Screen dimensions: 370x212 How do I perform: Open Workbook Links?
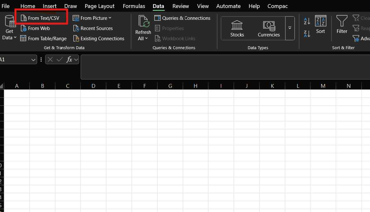coord(175,38)
